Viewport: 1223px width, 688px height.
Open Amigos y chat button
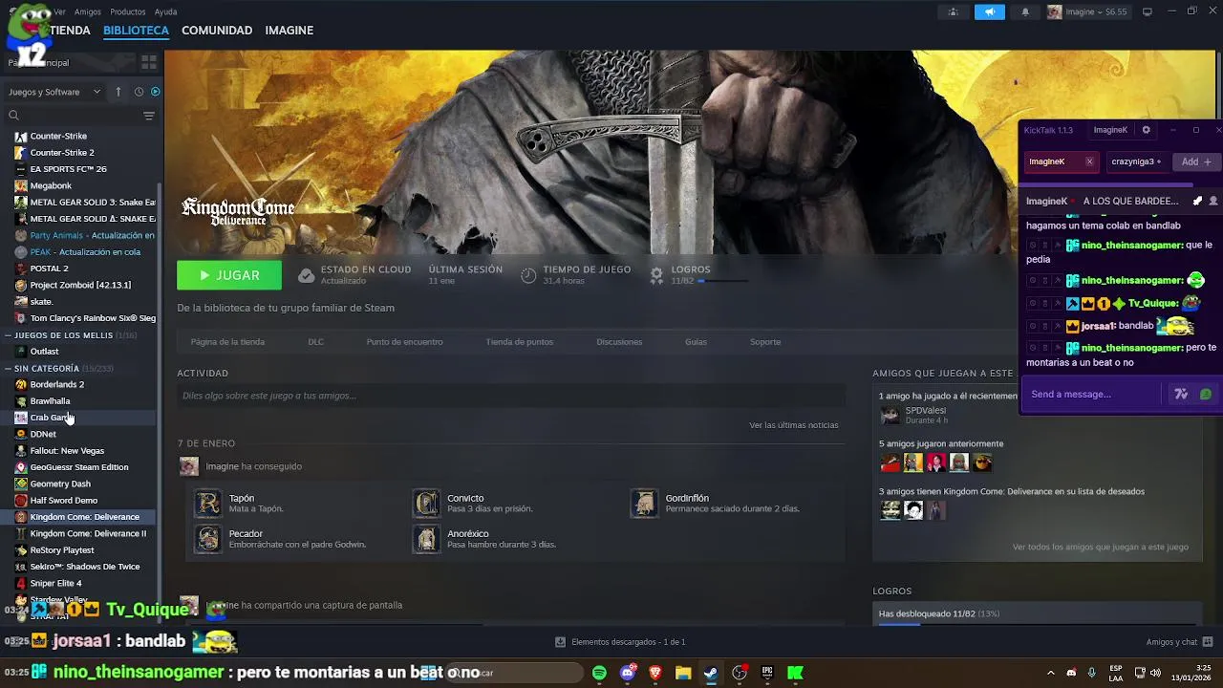[1179, 642]
